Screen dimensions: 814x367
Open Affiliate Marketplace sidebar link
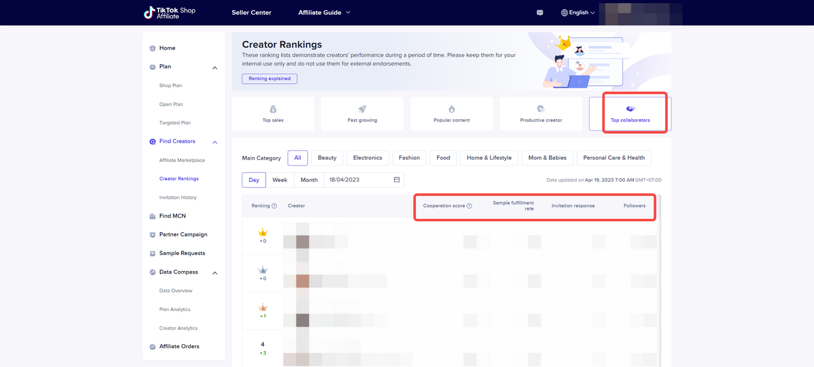tap(182, 160)
